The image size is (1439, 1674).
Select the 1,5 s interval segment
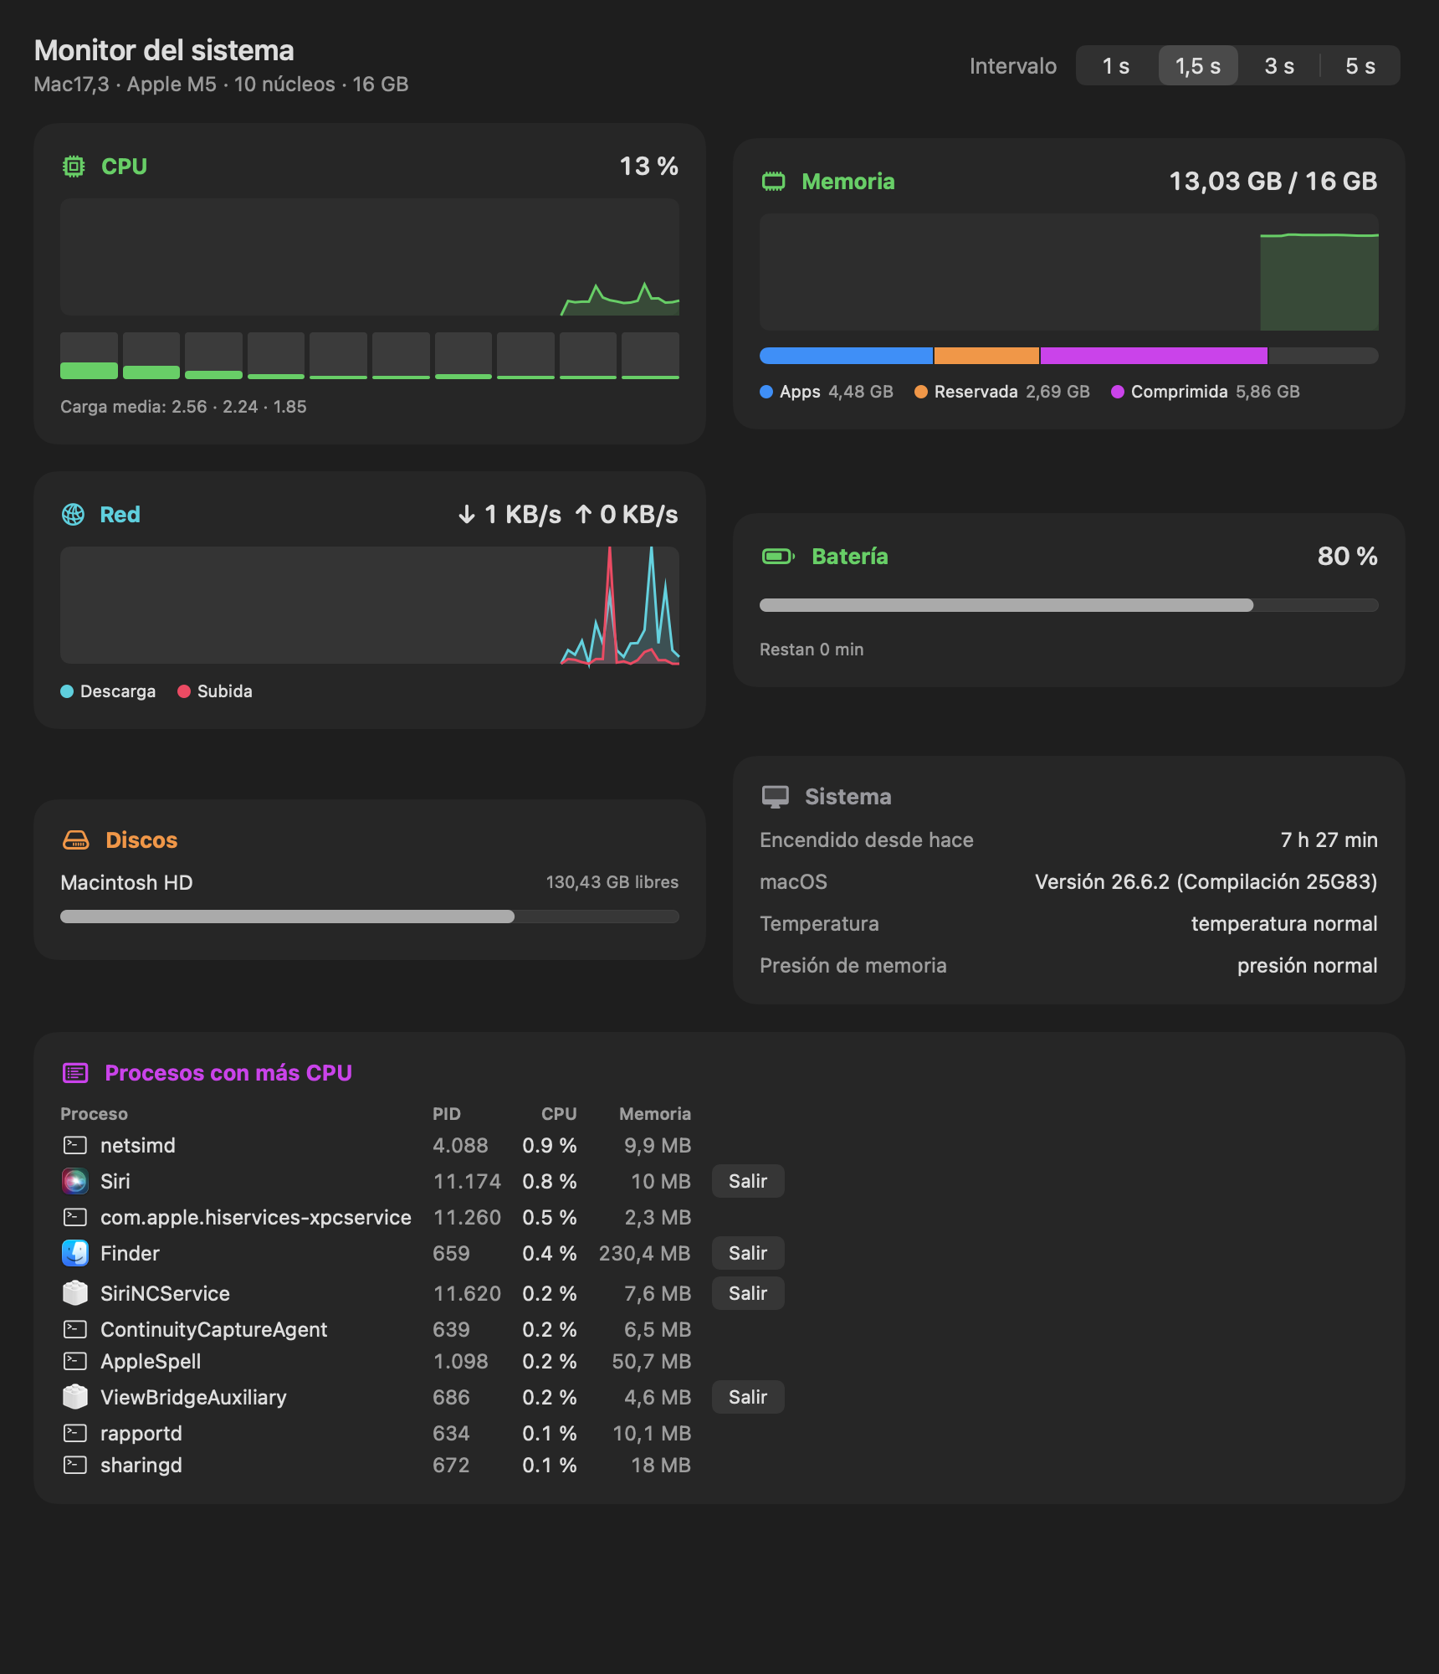(x=1198, y=66)
